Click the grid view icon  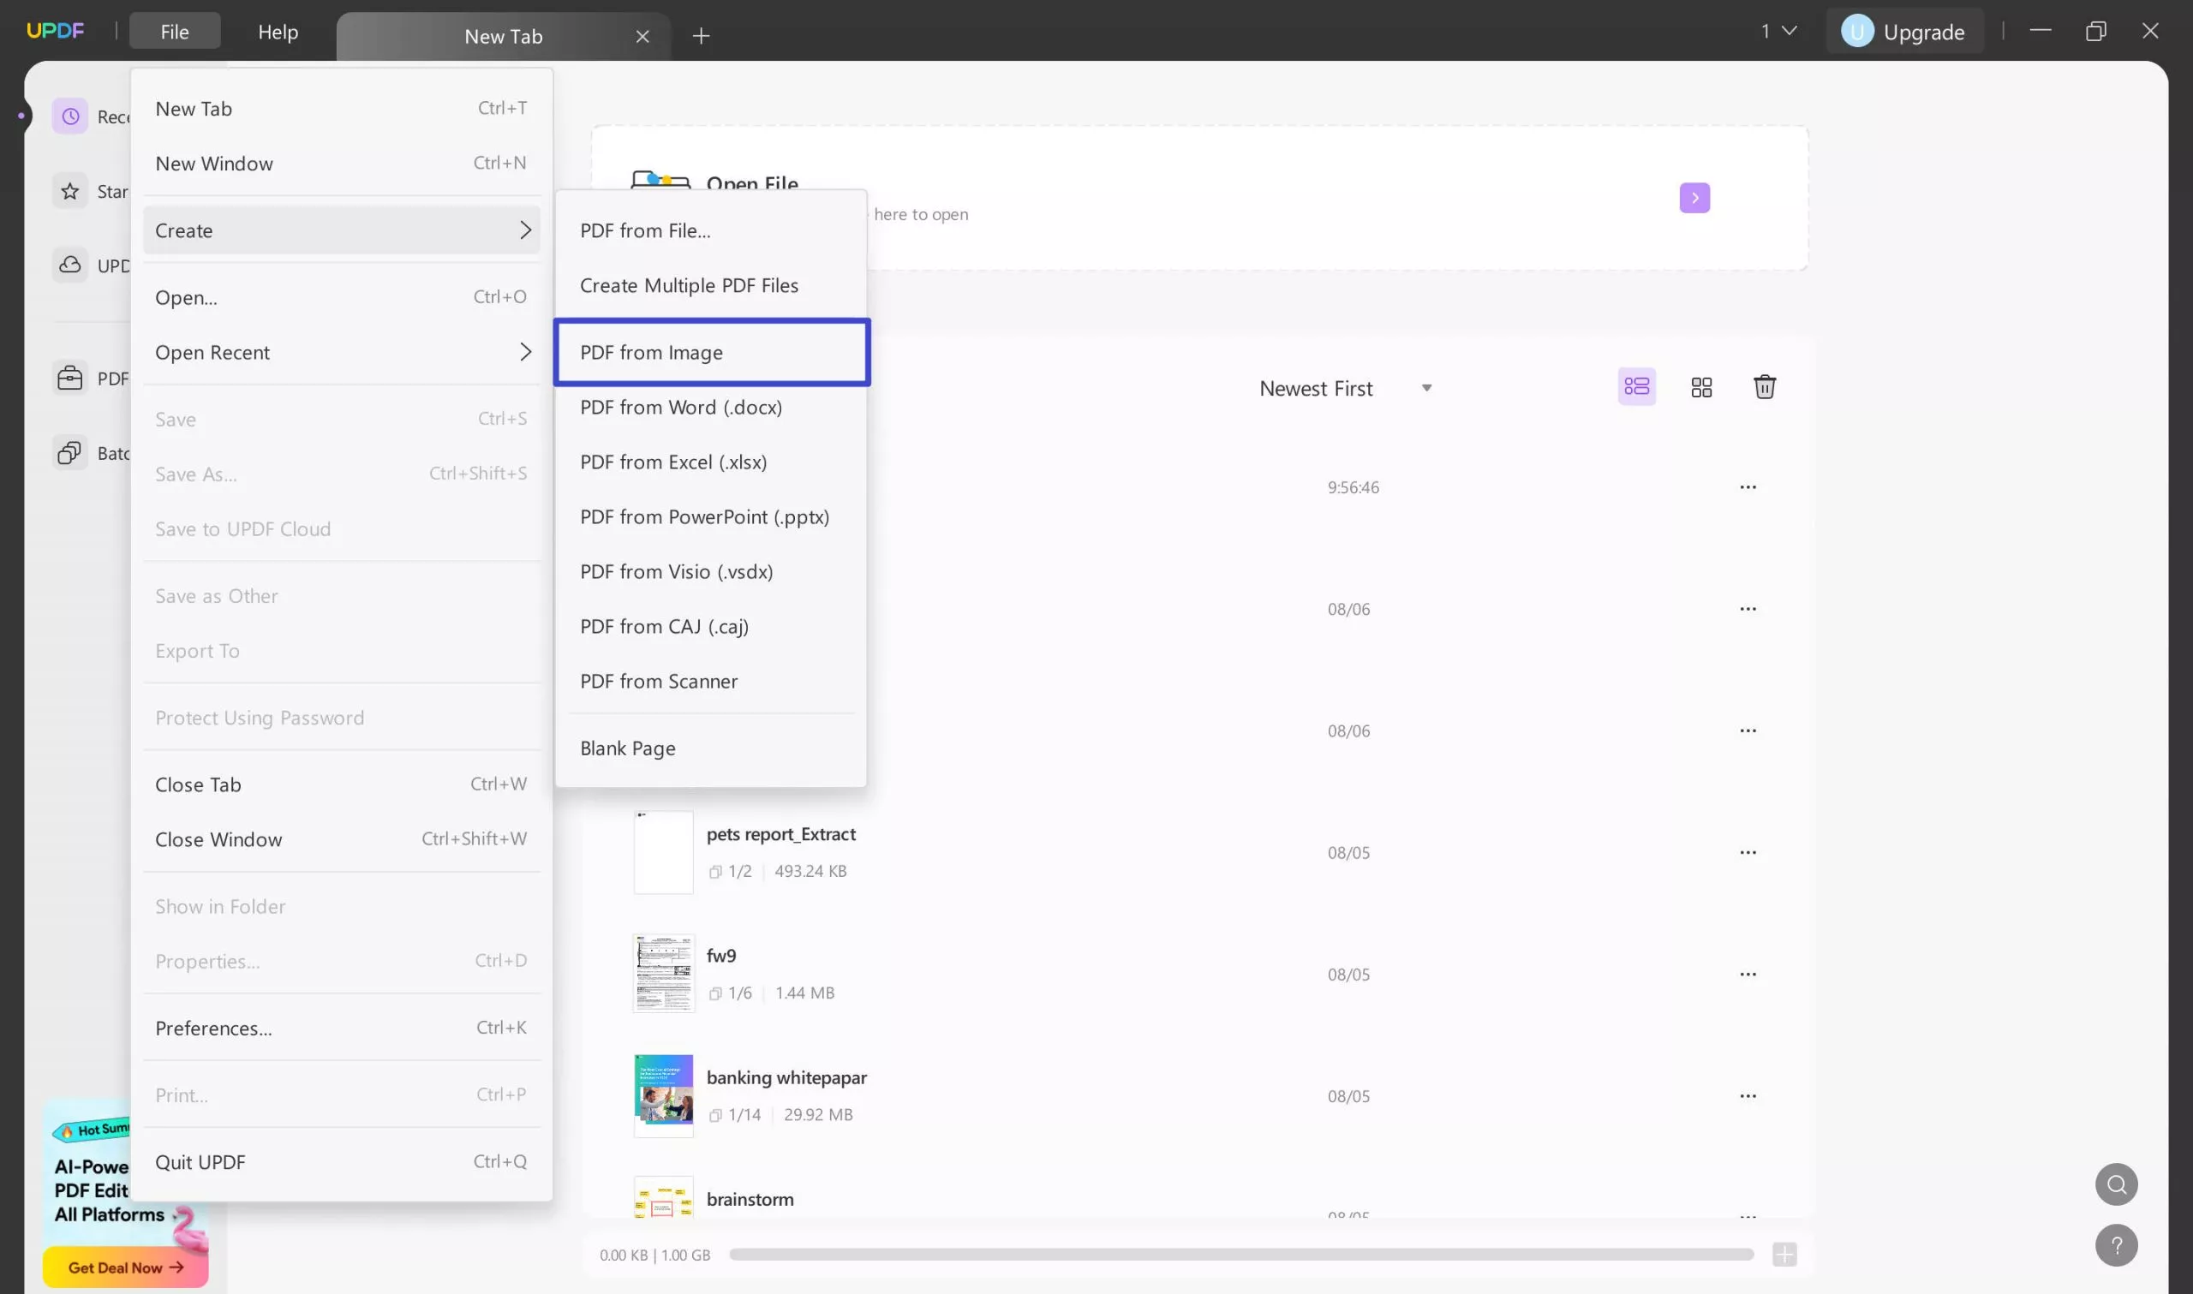pyautogui.click(x=1702, y=387)
